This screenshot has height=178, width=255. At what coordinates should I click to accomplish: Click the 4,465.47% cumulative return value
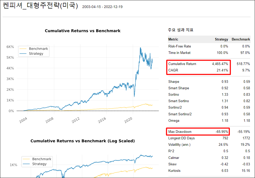[220, 64]
